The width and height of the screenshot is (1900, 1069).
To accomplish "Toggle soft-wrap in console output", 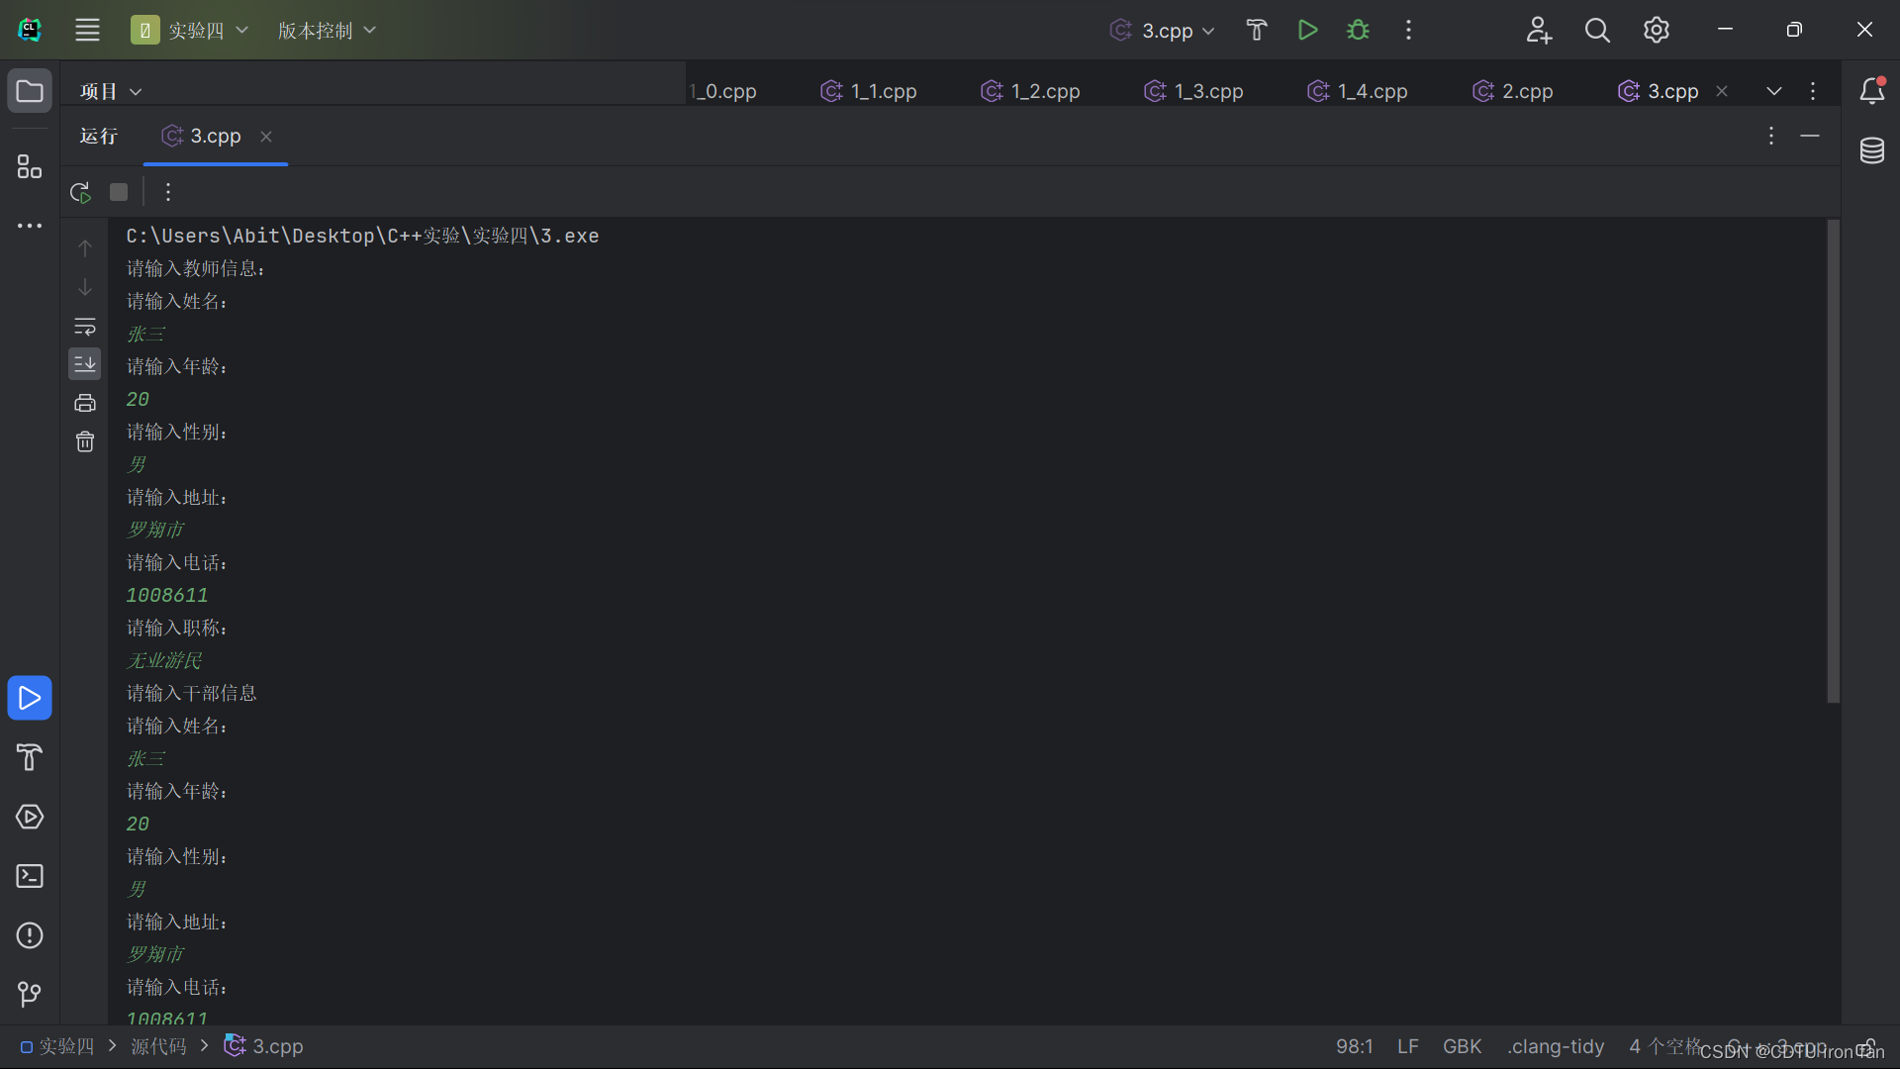I will (x=85, y=327).
